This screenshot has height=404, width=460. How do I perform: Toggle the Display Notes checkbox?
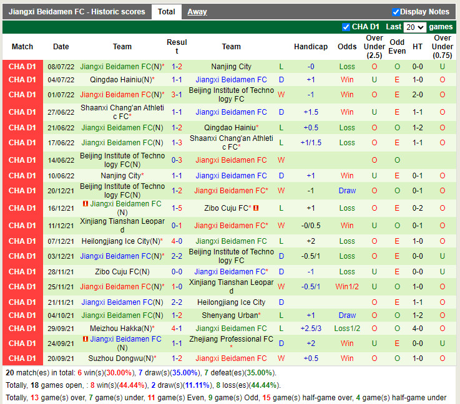396,12
